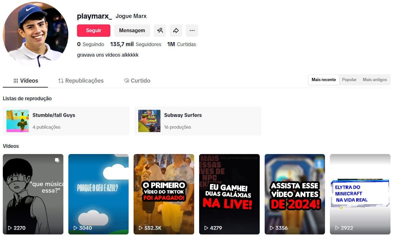Open the ellipsis more-options icon
This screenshot has height=236, width=397.
(192, 30)
